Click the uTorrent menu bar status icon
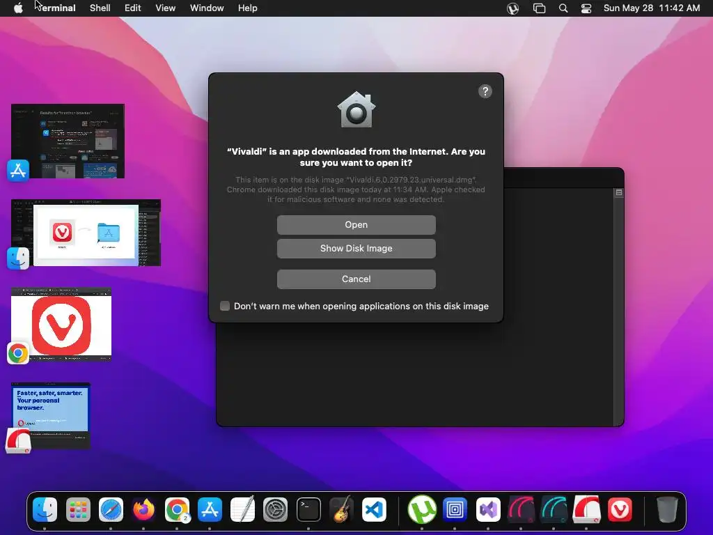 point(513,8)
